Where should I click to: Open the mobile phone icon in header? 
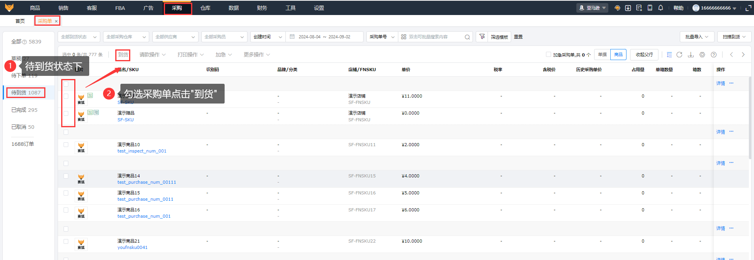tap(650, 8)
